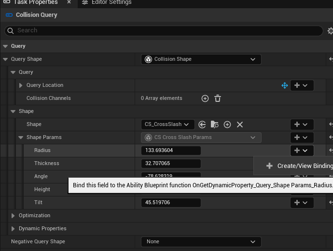Select the Tilt property label
The image size is (333, 251).
(x=38, y=202)
